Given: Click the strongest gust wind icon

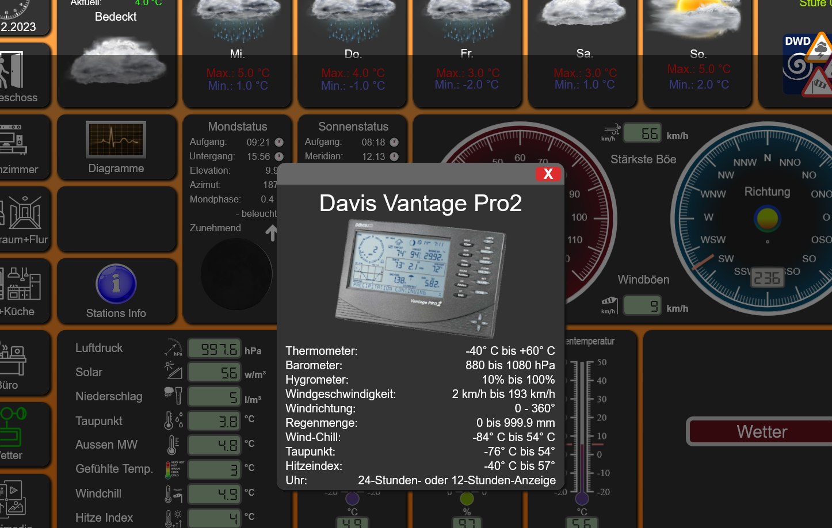Looking at the screenshot, I should (x=610, y=132).
